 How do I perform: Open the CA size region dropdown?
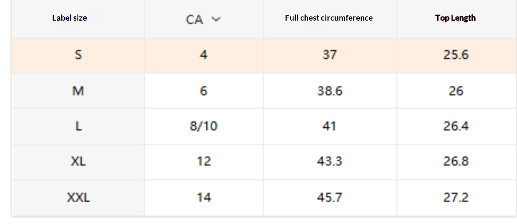[x=203, y=19]
